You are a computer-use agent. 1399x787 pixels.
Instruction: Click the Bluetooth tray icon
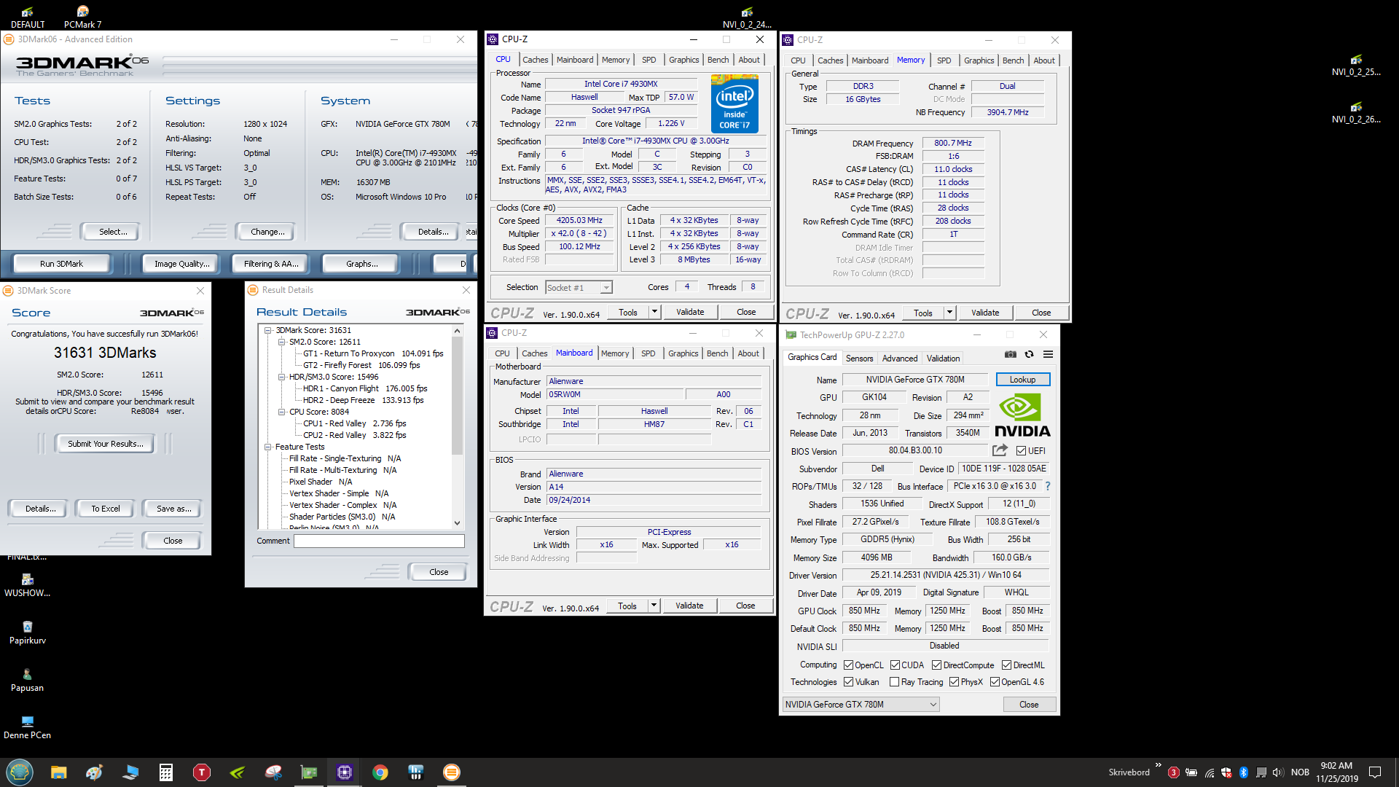[x=1244, y=772]
